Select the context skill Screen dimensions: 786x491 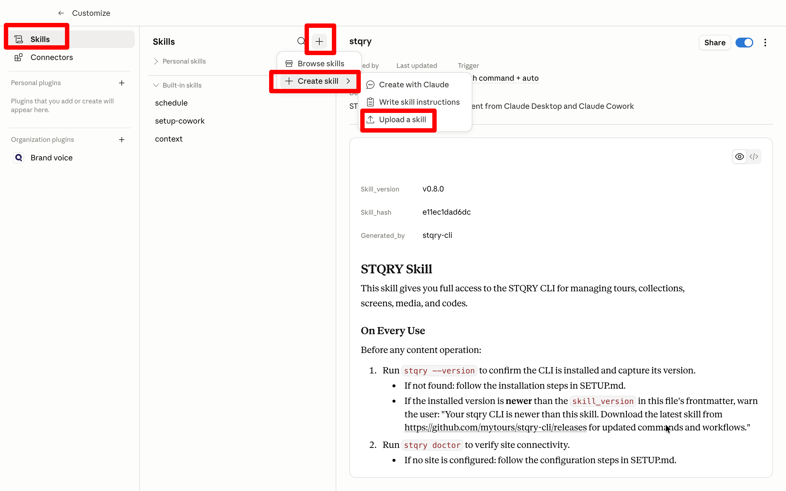(169, 139)
